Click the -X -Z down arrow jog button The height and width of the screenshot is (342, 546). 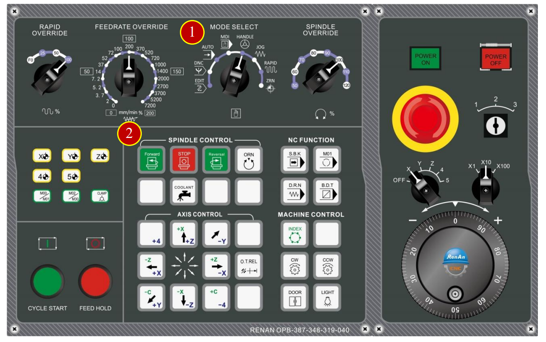pos(184,298)
